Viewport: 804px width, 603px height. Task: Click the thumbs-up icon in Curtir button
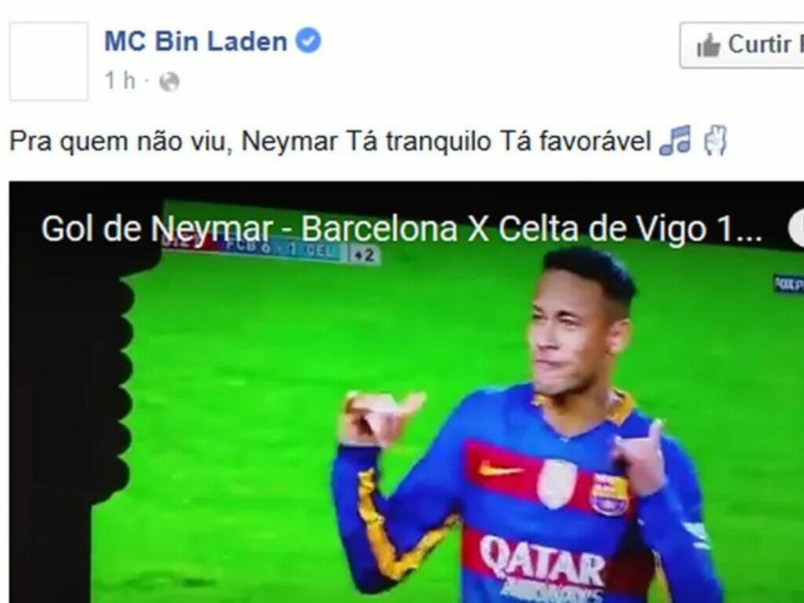[709, 45]
